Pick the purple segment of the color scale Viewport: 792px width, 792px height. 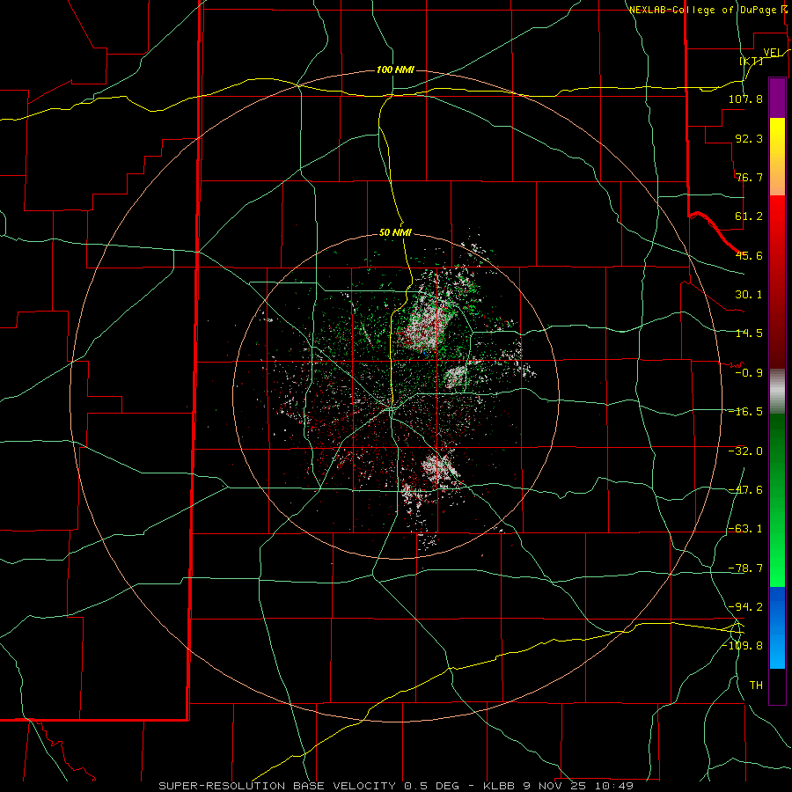[x=777, y=98]
